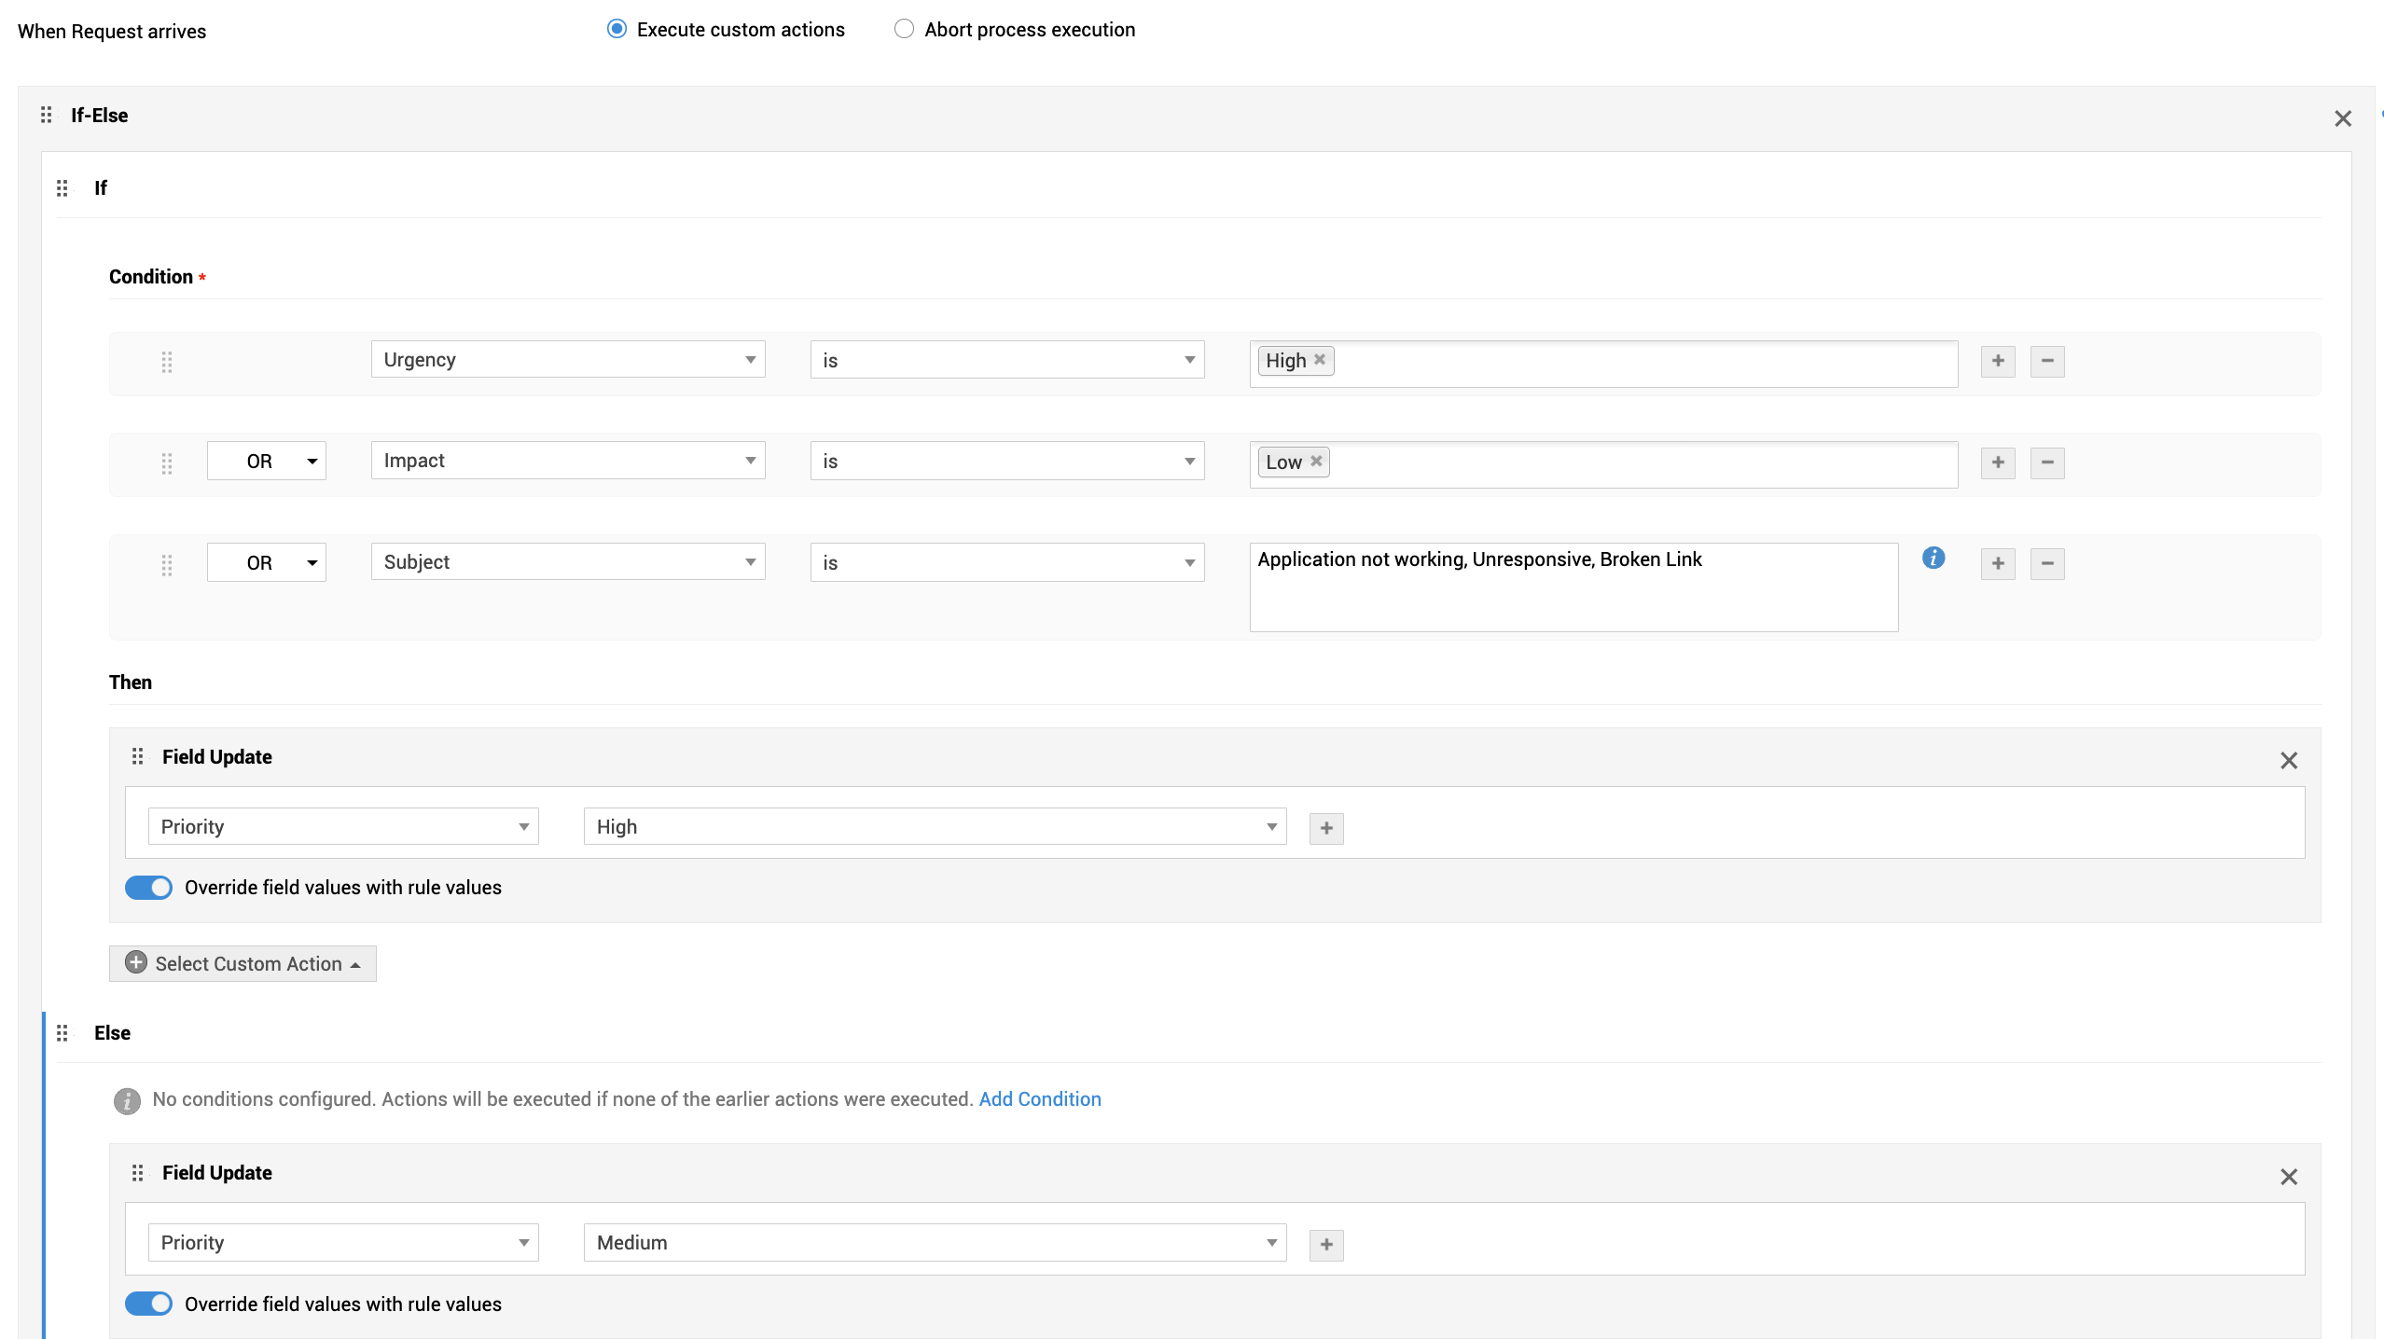The height and width of the screenshot is (1339, 2384).
Task: Delete the Low tag in Impact value
Action: [1316, 461]
